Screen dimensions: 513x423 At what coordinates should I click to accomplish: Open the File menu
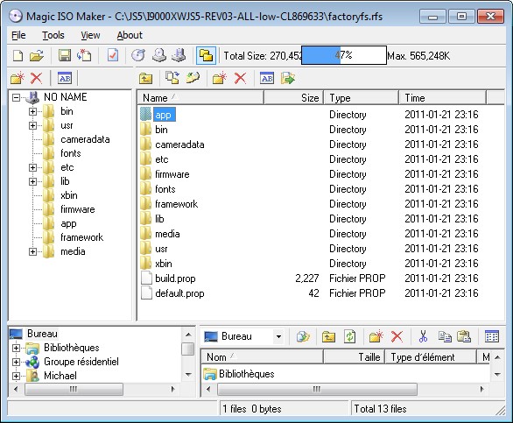click(x=18, y=35)
